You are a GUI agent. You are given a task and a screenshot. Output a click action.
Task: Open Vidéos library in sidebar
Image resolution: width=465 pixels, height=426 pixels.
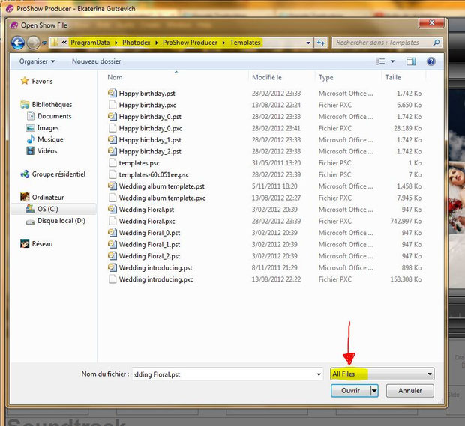[x=47, y=151]
